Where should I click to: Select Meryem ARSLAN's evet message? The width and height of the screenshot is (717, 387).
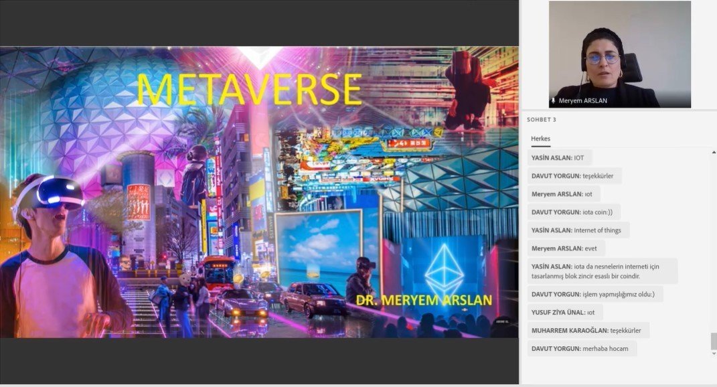564,248
